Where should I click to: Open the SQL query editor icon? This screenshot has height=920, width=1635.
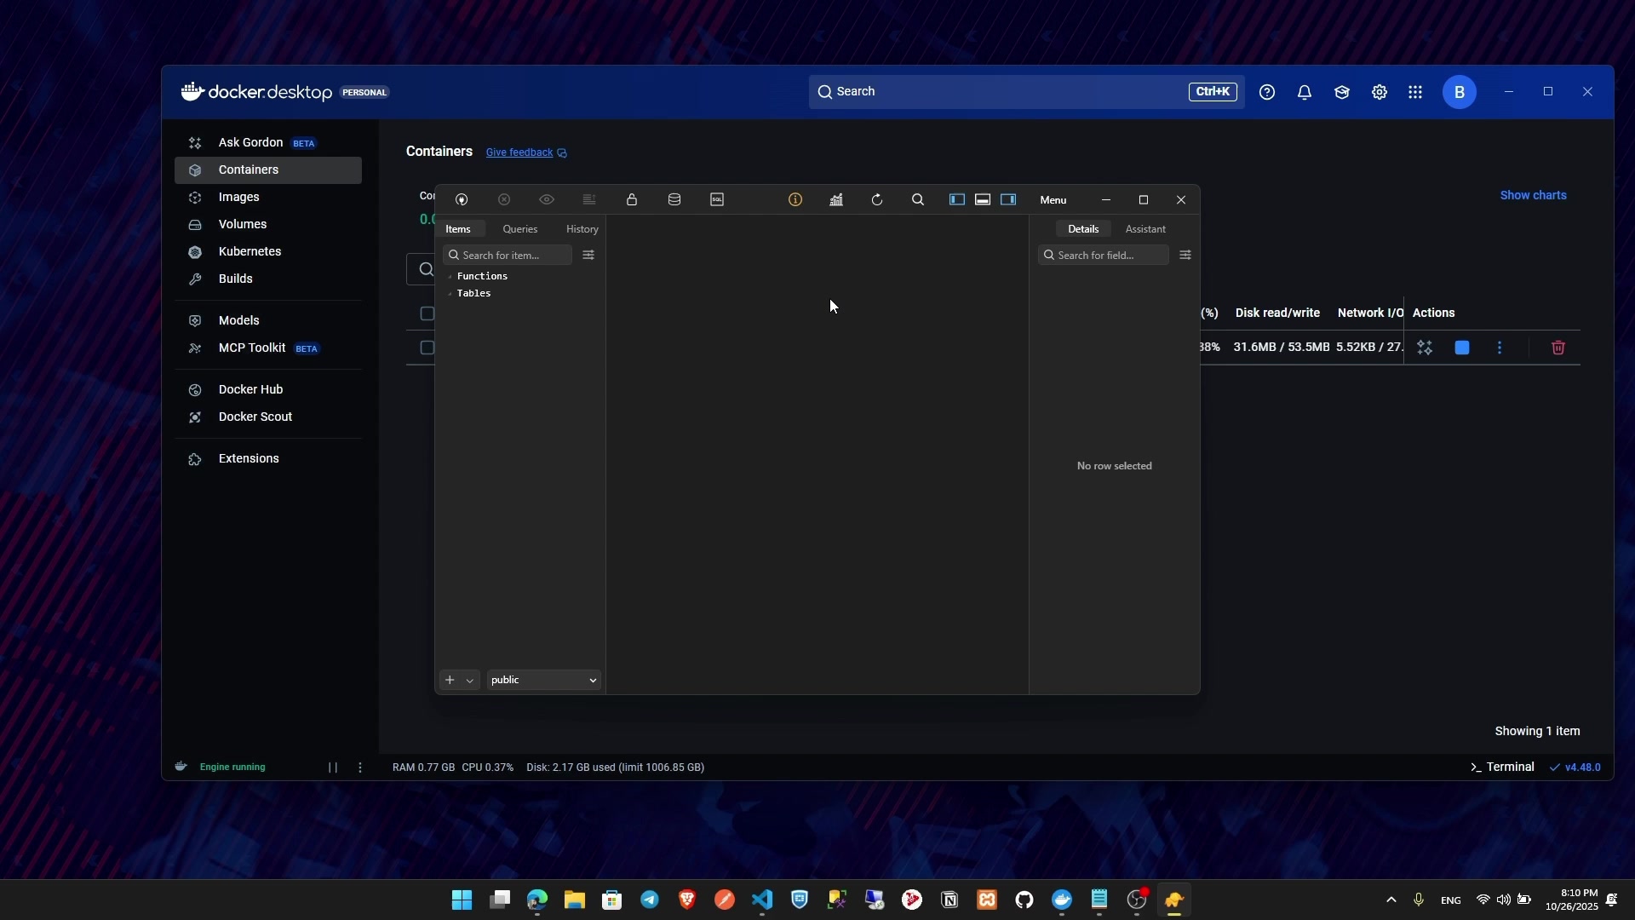click(x=717, y=199)
